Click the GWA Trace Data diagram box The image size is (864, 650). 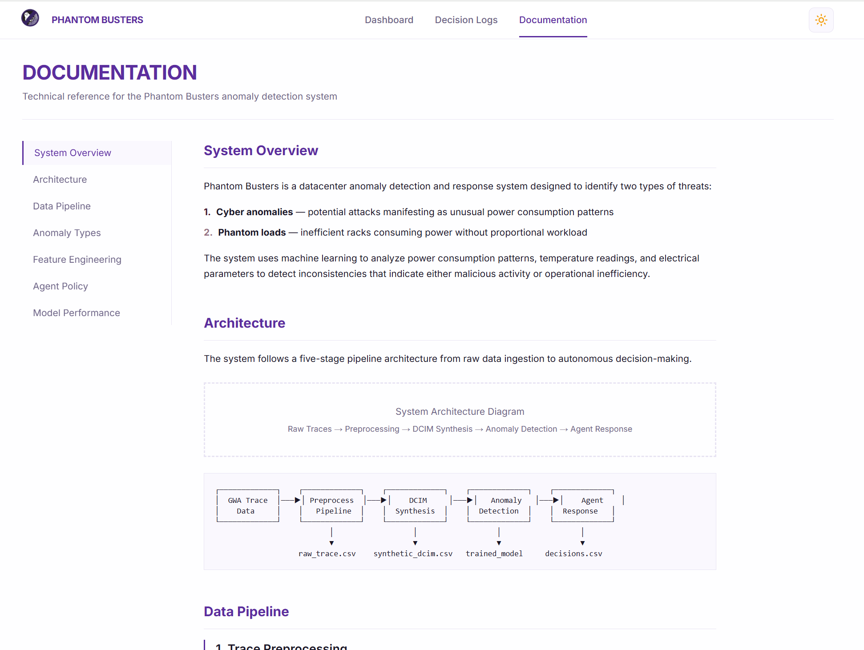[x=247, y=506]
